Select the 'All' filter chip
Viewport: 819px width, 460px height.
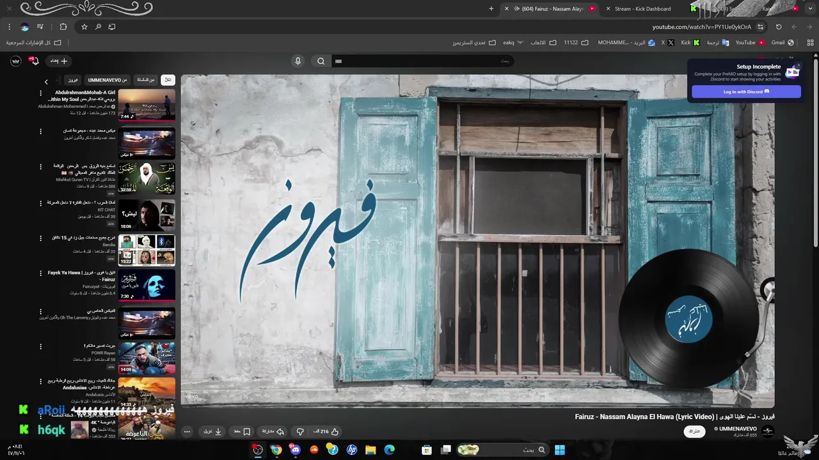click(x=168, y=80)
